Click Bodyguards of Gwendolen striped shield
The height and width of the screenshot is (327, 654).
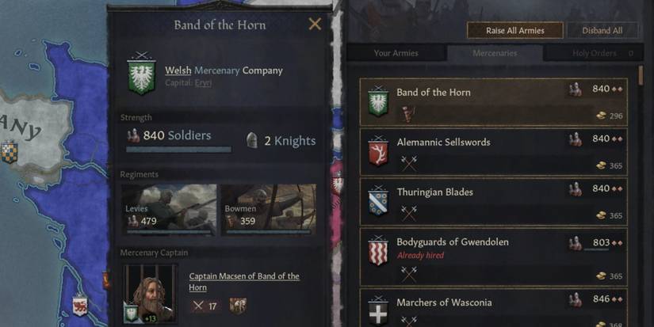coord(378,249)
